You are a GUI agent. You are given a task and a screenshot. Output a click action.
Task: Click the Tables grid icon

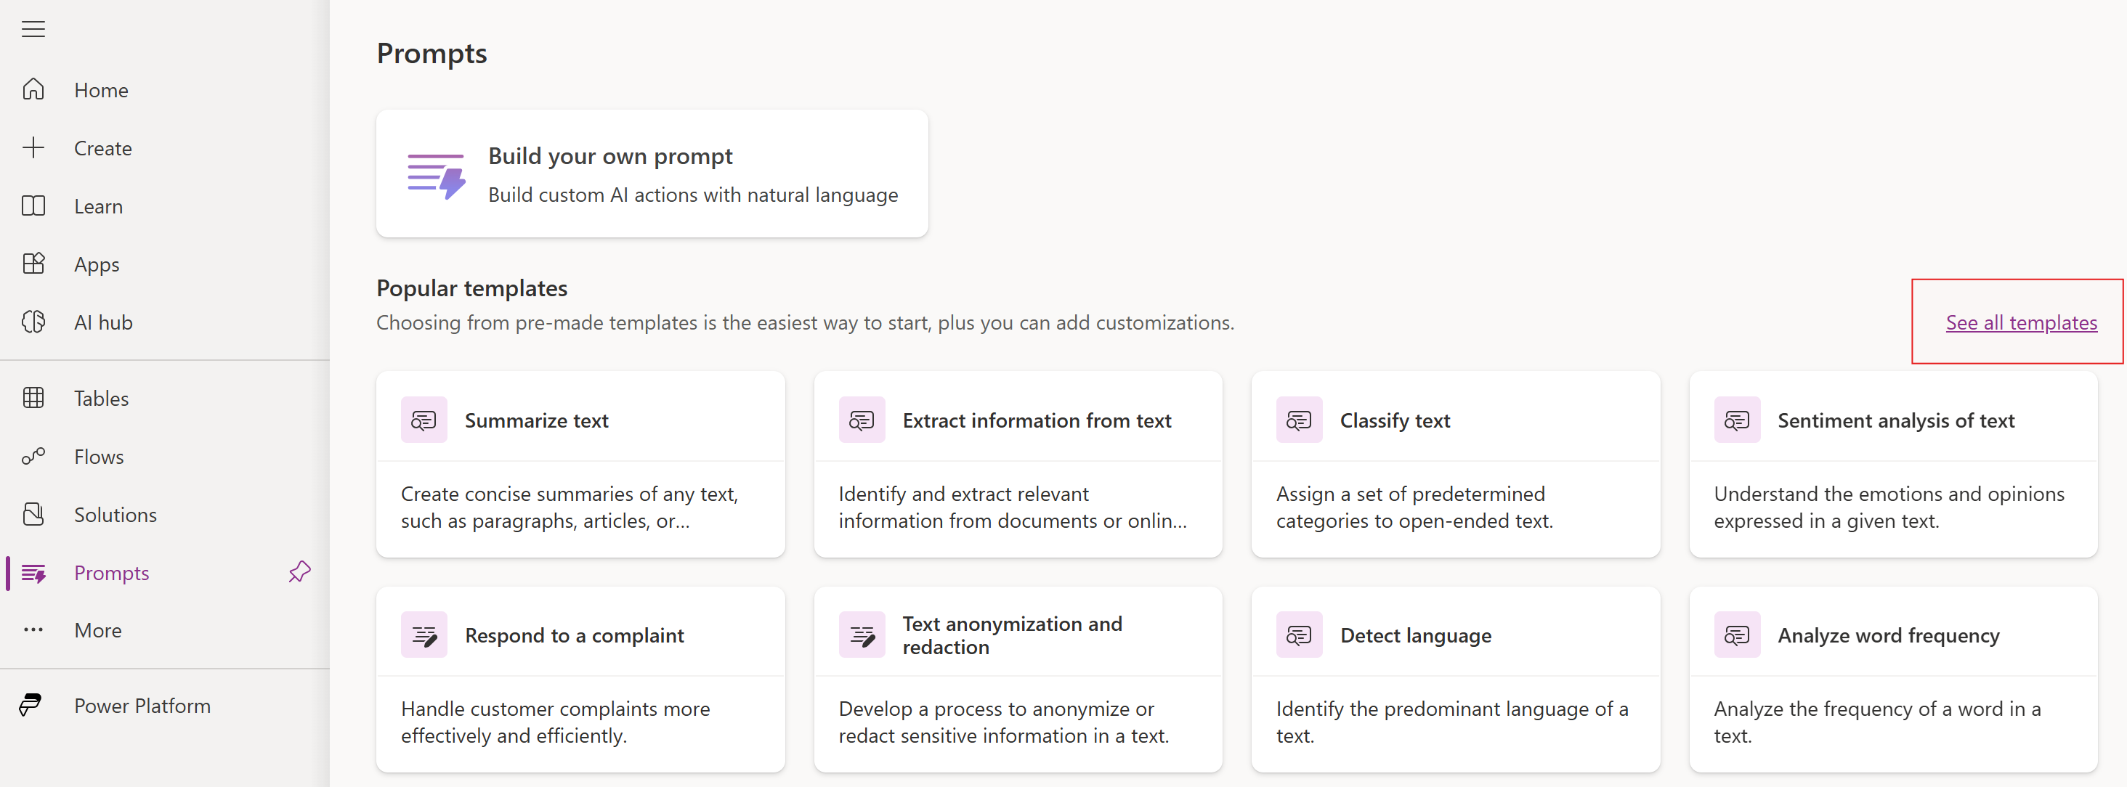(33, 398)
